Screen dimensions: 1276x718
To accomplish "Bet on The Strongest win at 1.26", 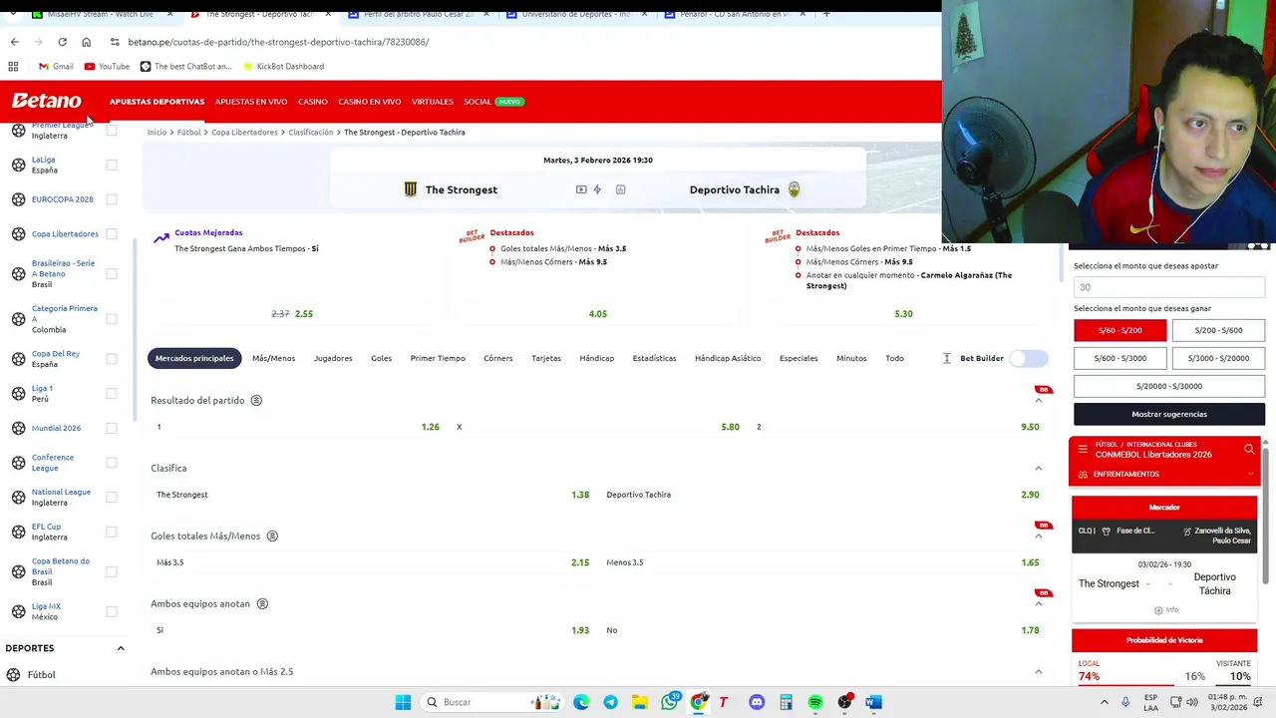I will point(297,427).
